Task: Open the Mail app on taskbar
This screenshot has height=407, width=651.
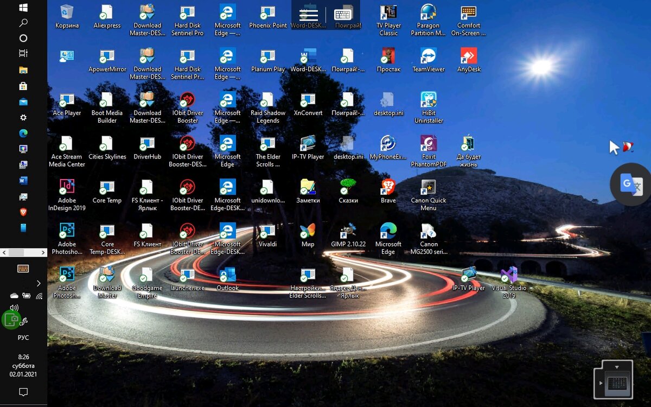Action: pyautogui.click(x=23, y=101)
